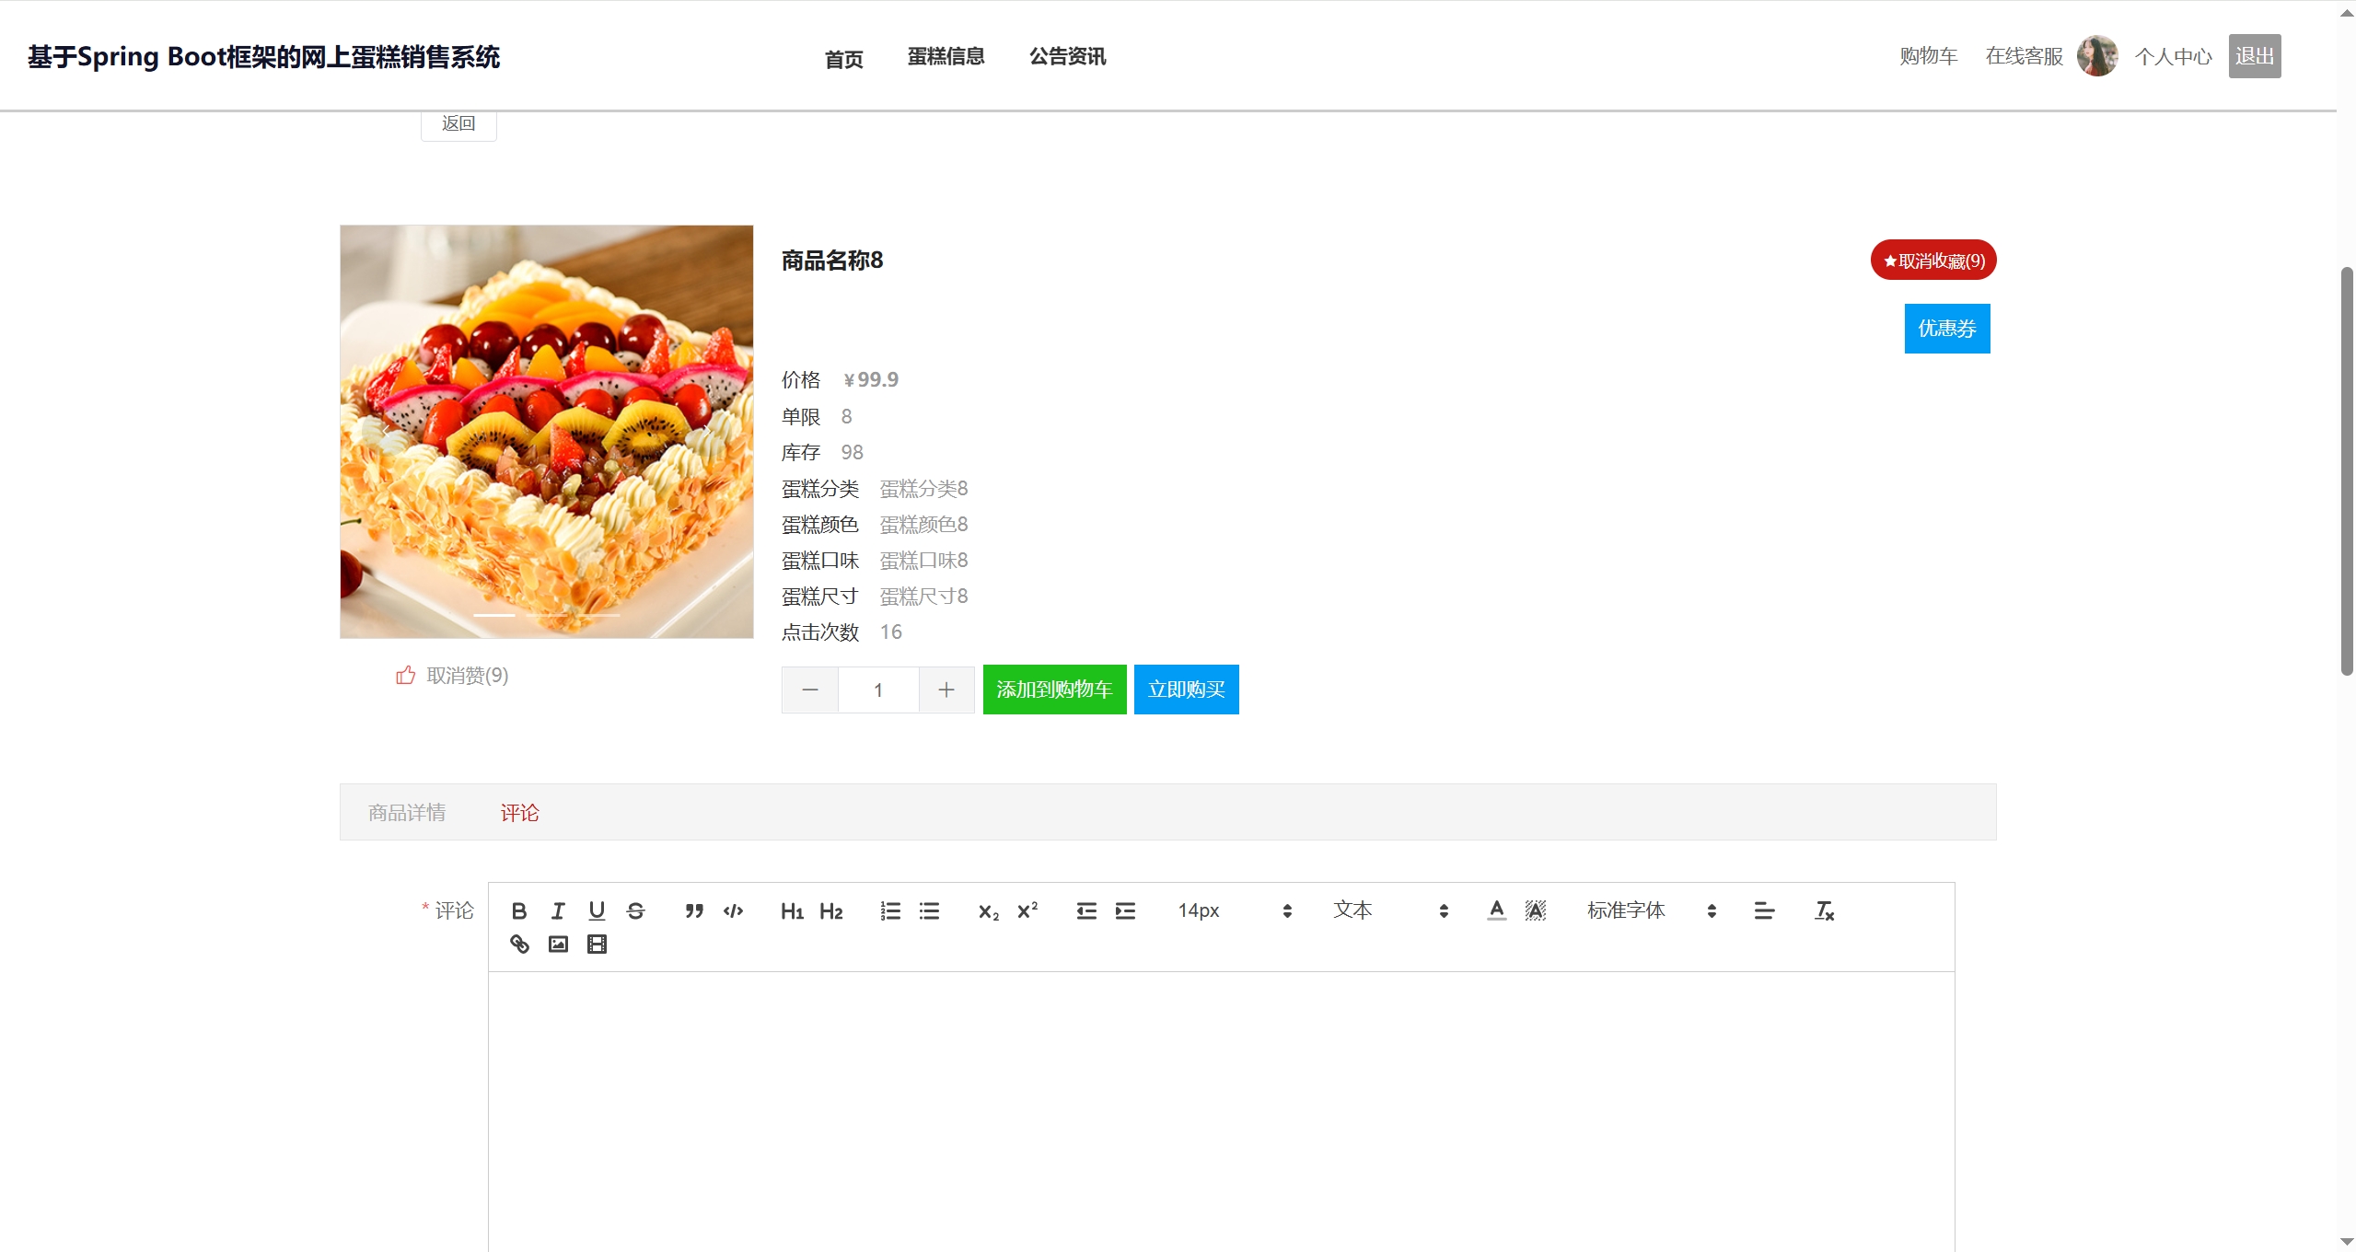Apply subscript formatting

point(989,910)
